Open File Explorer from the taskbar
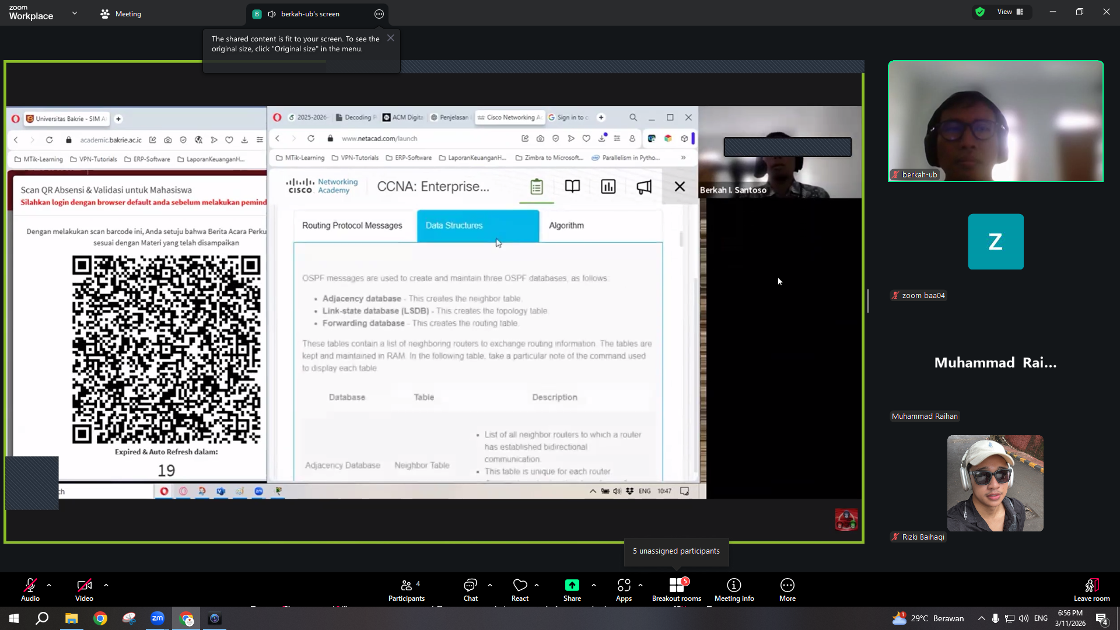1120x630 pixels. tap(71, 618)
